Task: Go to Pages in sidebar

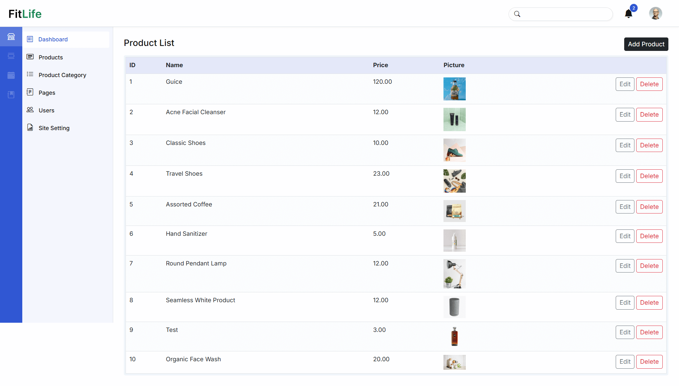Action: [x=47, y=93]
